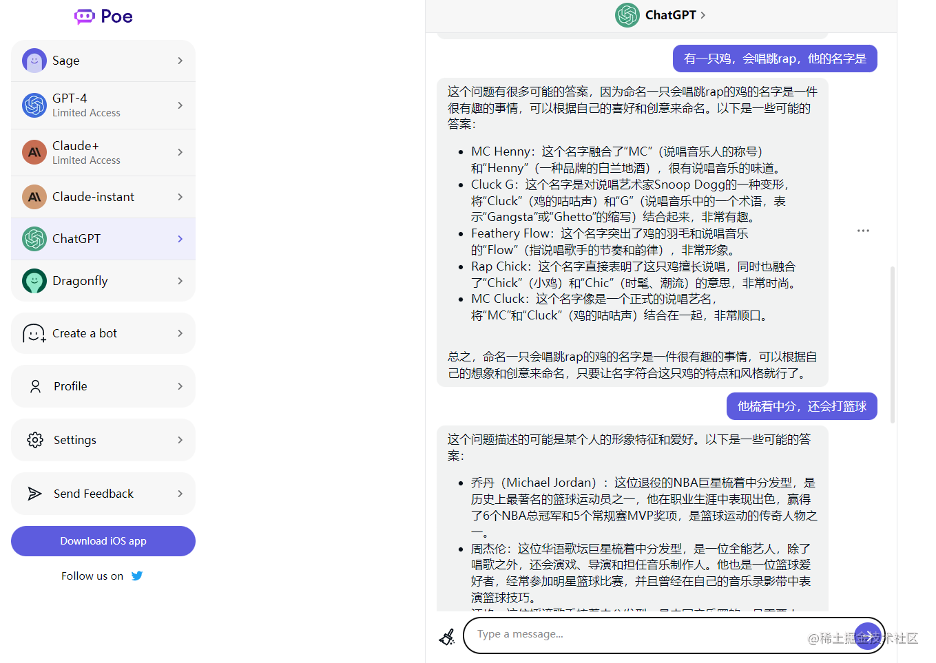Expand the Profile row chevron
The image size is (936, 663).
coord(180,386)
